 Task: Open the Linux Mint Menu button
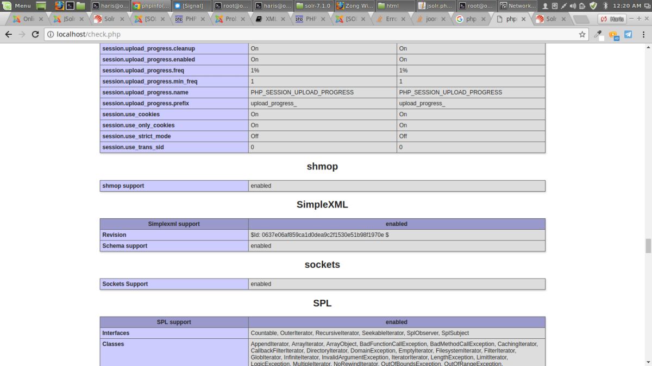coord(17,5)
